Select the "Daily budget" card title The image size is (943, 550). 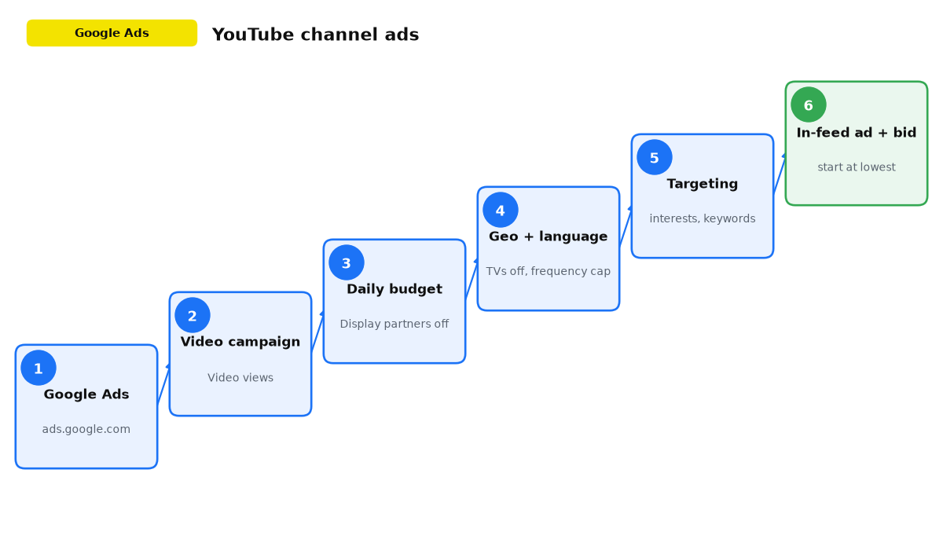tap(394, 289)
